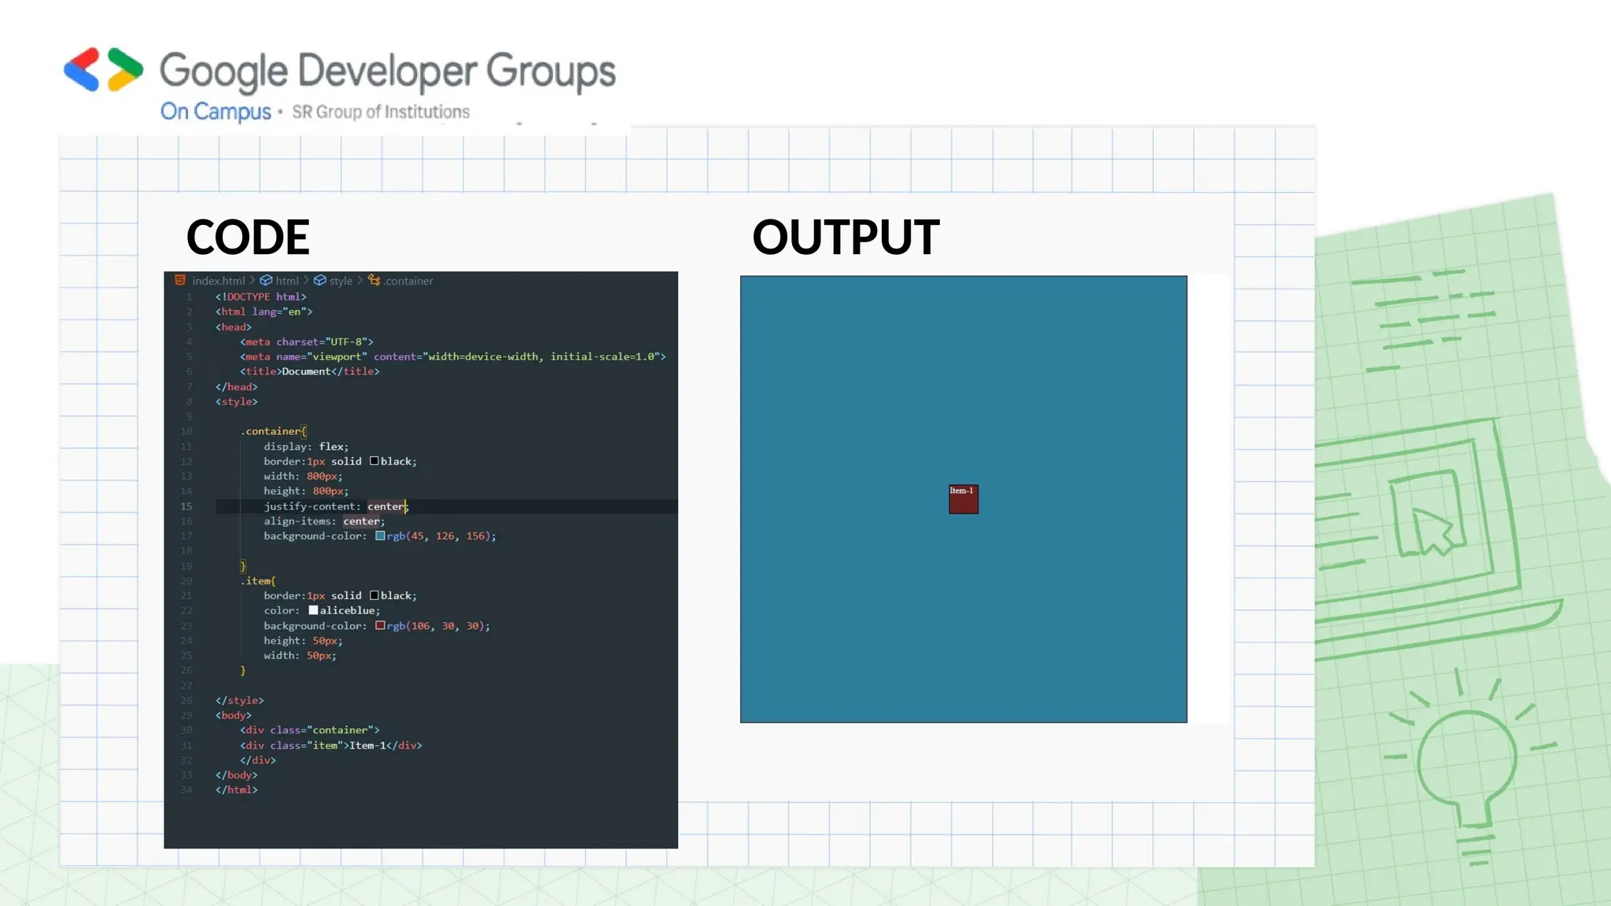This screenshot has width=1611, height=906.
Task: Click the html cube icon in breadcrumb
Action: coord(267,280)
